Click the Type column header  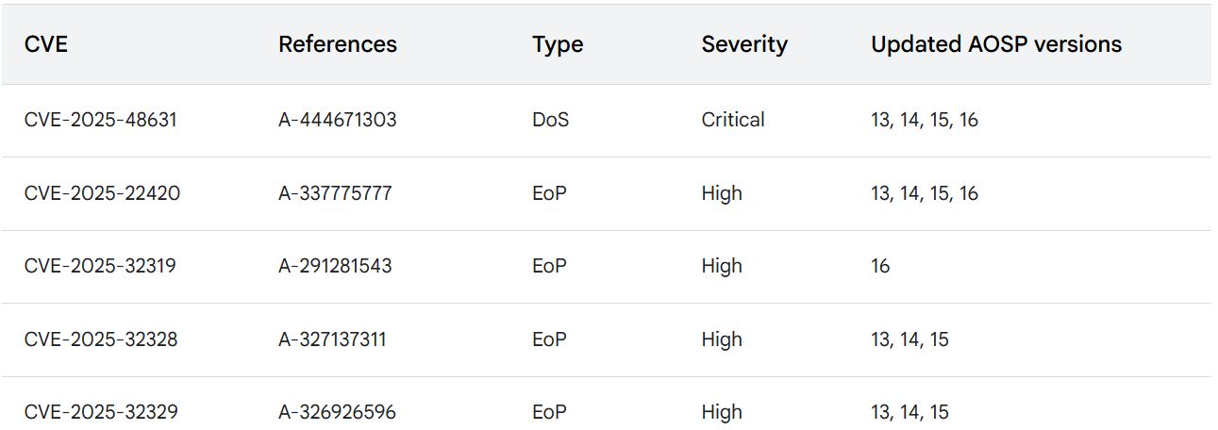click(x=557, y=44)
